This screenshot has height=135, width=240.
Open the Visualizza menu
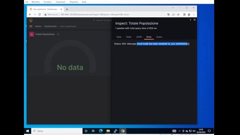pyautogui.click(x=48, y=2)
